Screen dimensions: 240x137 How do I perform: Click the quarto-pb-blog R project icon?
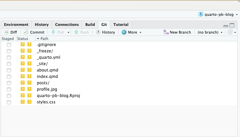[200, 14]
